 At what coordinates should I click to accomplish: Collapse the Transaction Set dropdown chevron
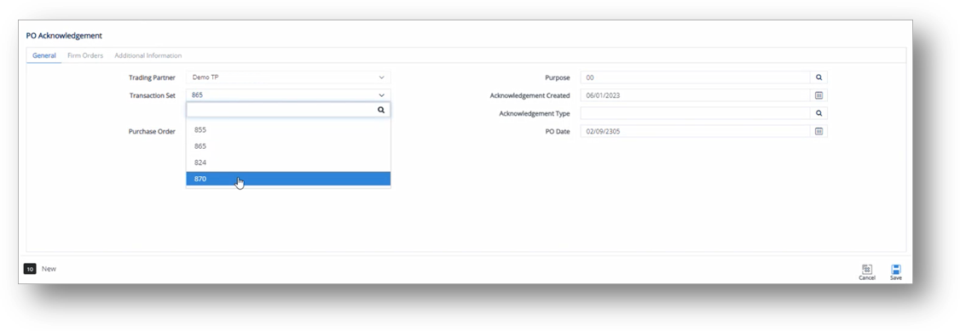click(381, 95)
